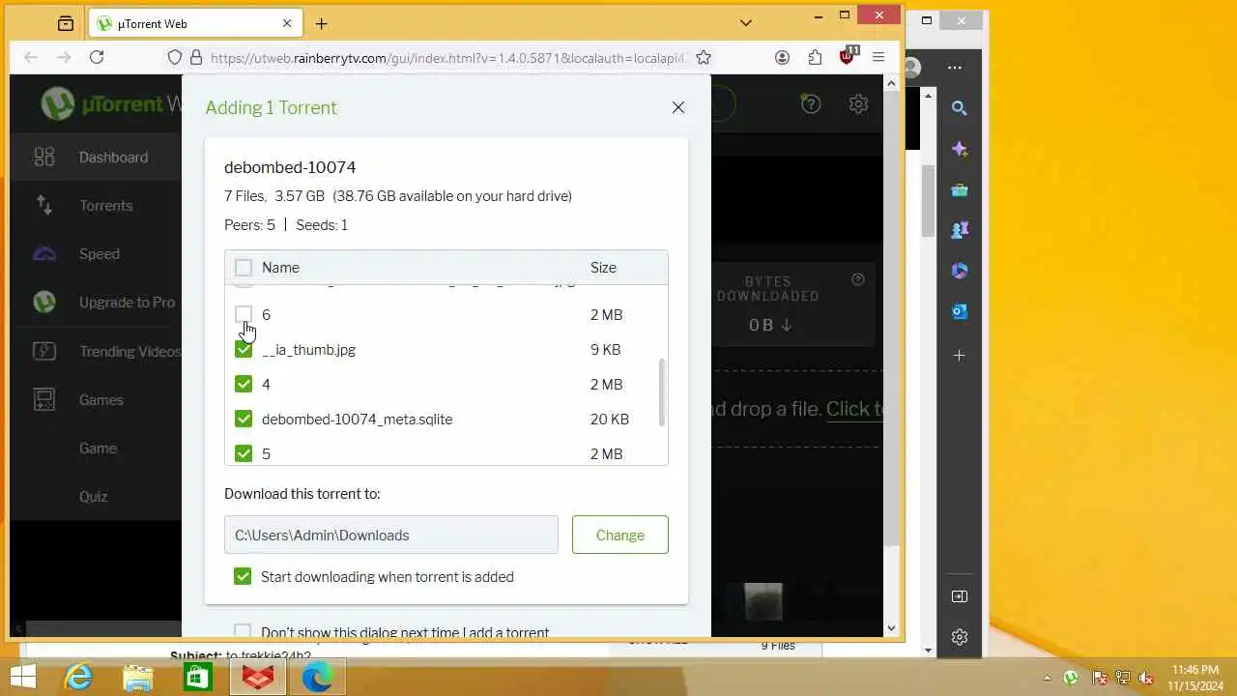Screen dimensions: 1237x696
Task: Open Firefox account icon
Action: click(782, 57)
